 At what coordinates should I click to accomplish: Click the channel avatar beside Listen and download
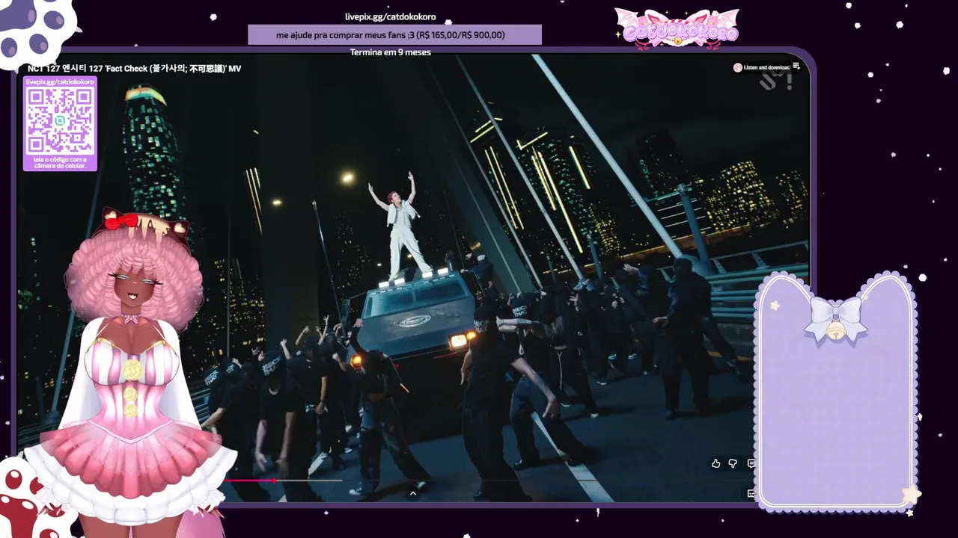[738, 67]
